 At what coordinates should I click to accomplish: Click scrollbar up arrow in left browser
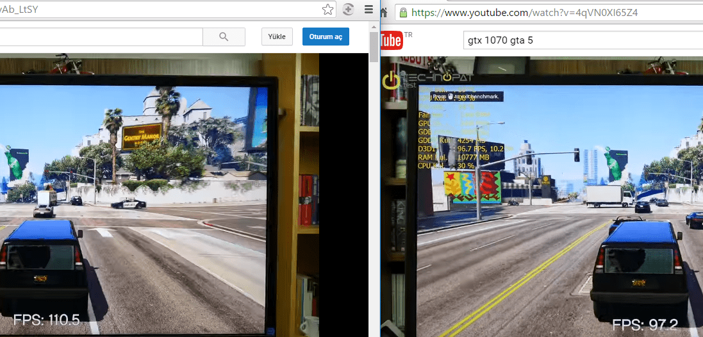pyautogui.click(x=374, y=26)
